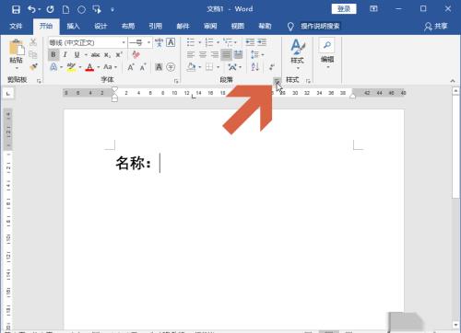
Task: Click the 登录 sign-in button
Action: 344,9
